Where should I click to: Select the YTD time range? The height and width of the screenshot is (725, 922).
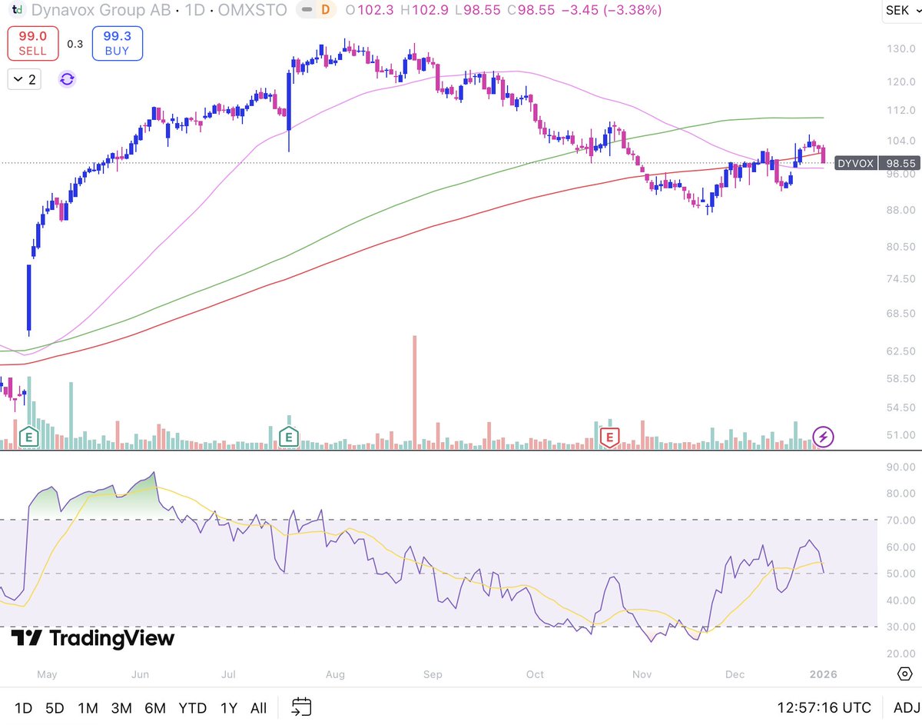[x=193, y=707]
